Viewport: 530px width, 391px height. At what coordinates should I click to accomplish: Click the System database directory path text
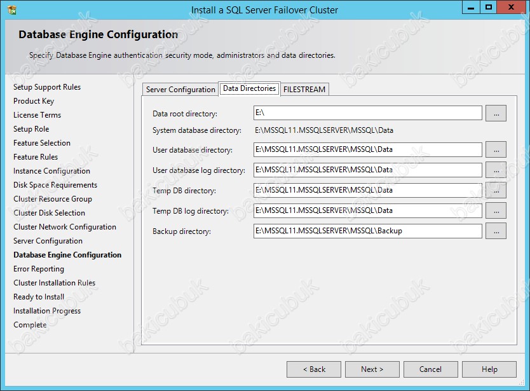324,130
